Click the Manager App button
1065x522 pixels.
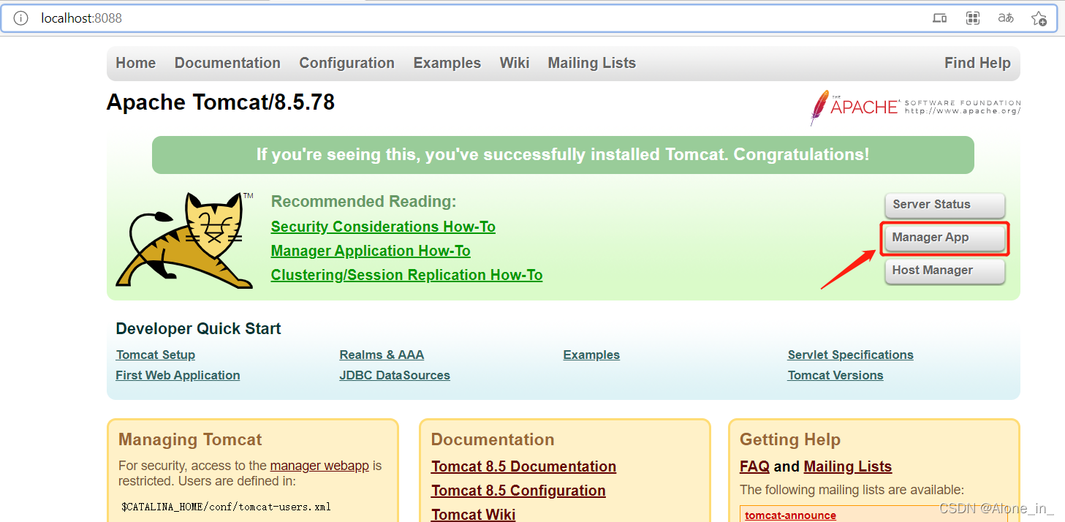pos(944,238)
